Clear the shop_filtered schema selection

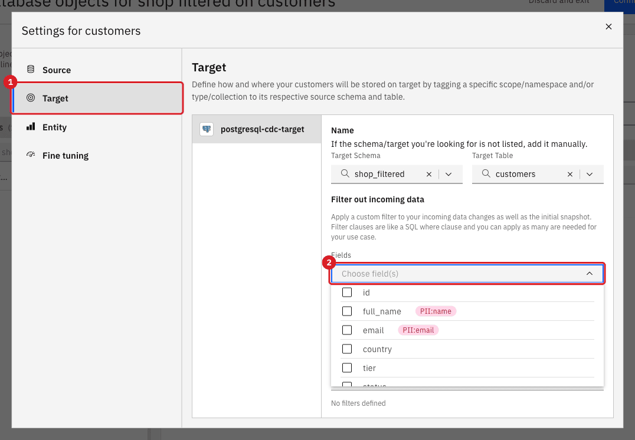click(429, 174)
